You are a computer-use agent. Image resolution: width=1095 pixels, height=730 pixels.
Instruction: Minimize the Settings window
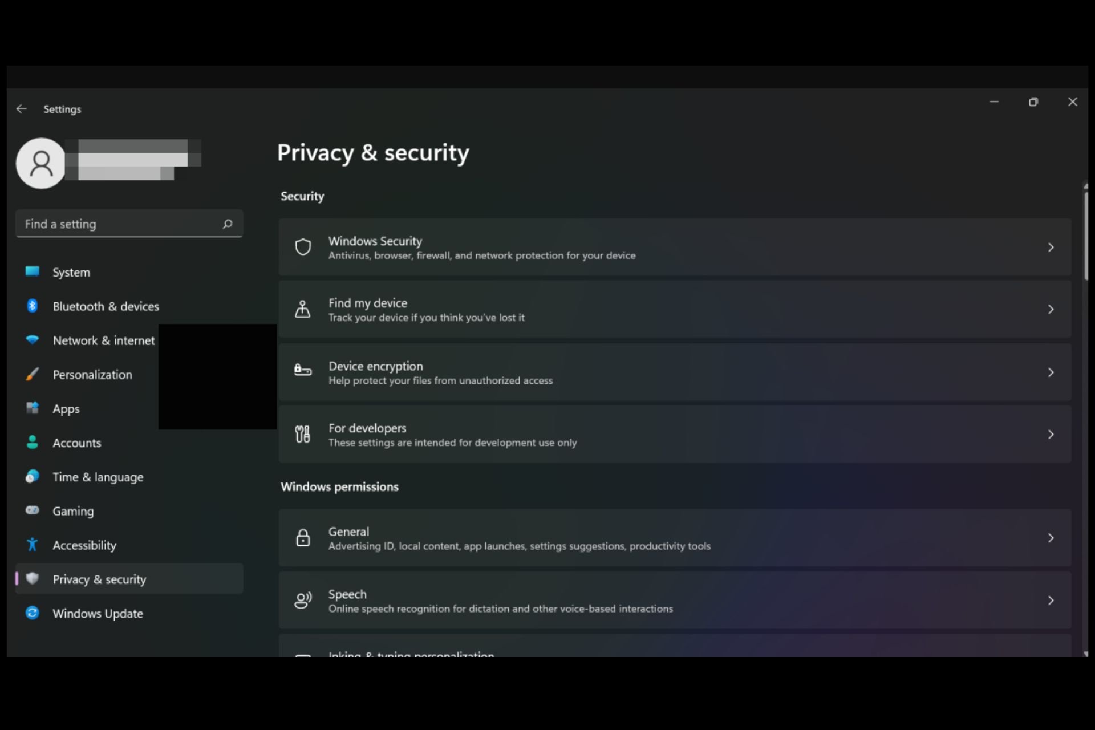[994, 102]
